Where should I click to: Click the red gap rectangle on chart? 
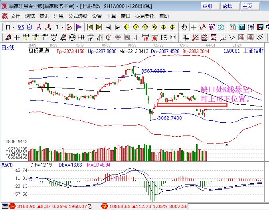coord(192,105)
